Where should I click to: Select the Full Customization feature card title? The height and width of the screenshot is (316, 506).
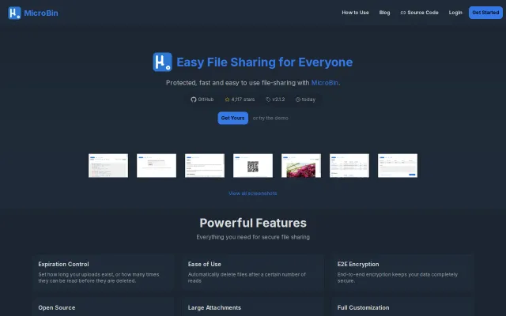(363, 307)
